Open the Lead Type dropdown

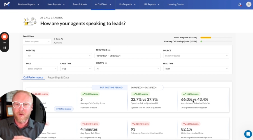coord(196,69)
